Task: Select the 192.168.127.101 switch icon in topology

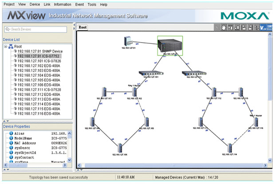Action: coord(146,73)
